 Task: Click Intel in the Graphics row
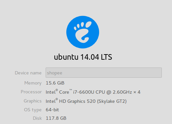(x=51, y=101)
